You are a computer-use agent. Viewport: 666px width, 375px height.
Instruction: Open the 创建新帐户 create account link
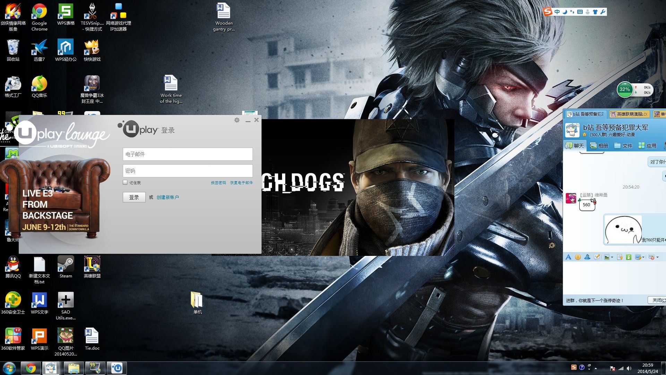click(168, 197)
